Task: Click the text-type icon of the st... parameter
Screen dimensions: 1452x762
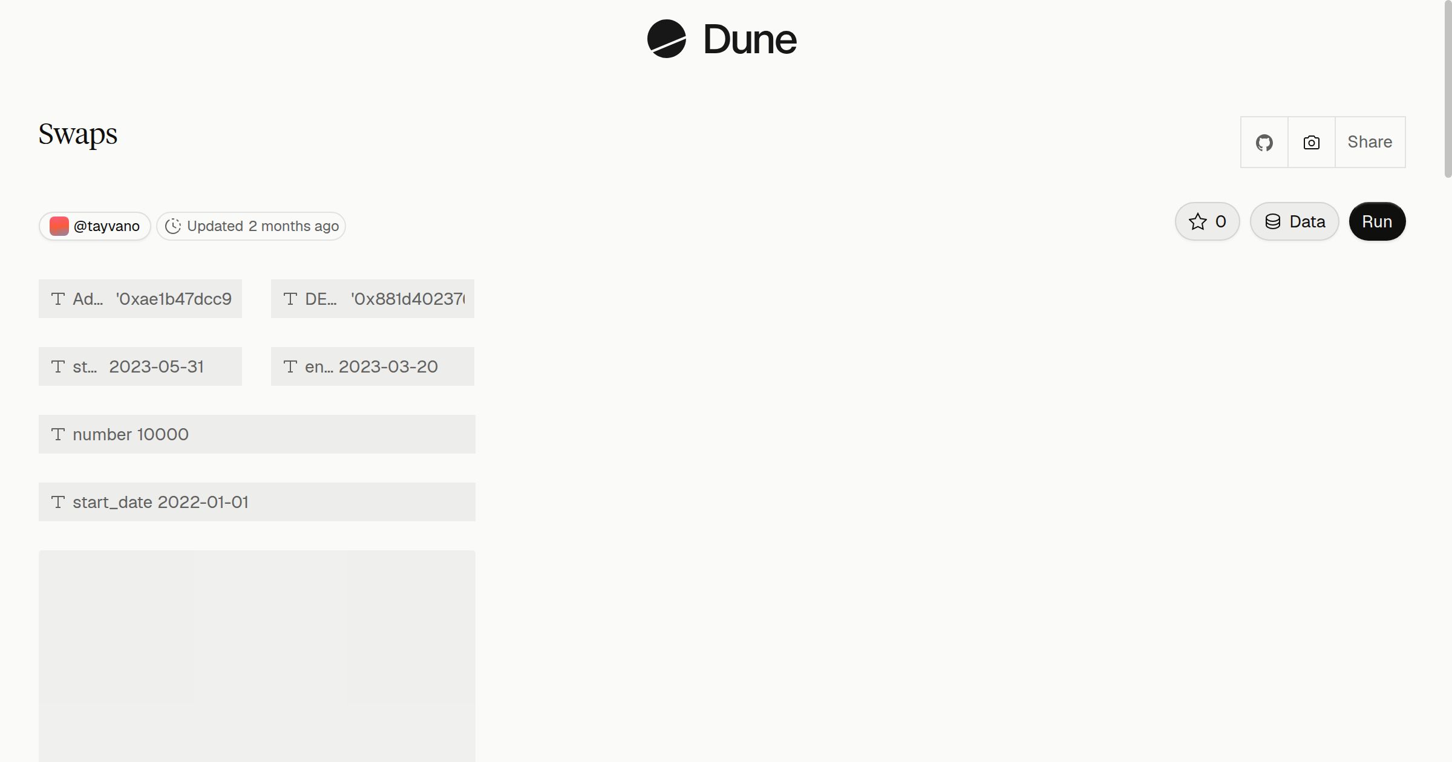Action: [58, 366]
